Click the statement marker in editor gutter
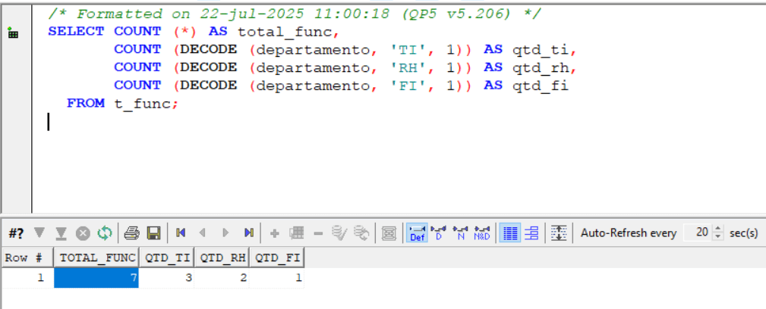Image resolution: width=766 pixels, height=309 pixels. (13, 33)
